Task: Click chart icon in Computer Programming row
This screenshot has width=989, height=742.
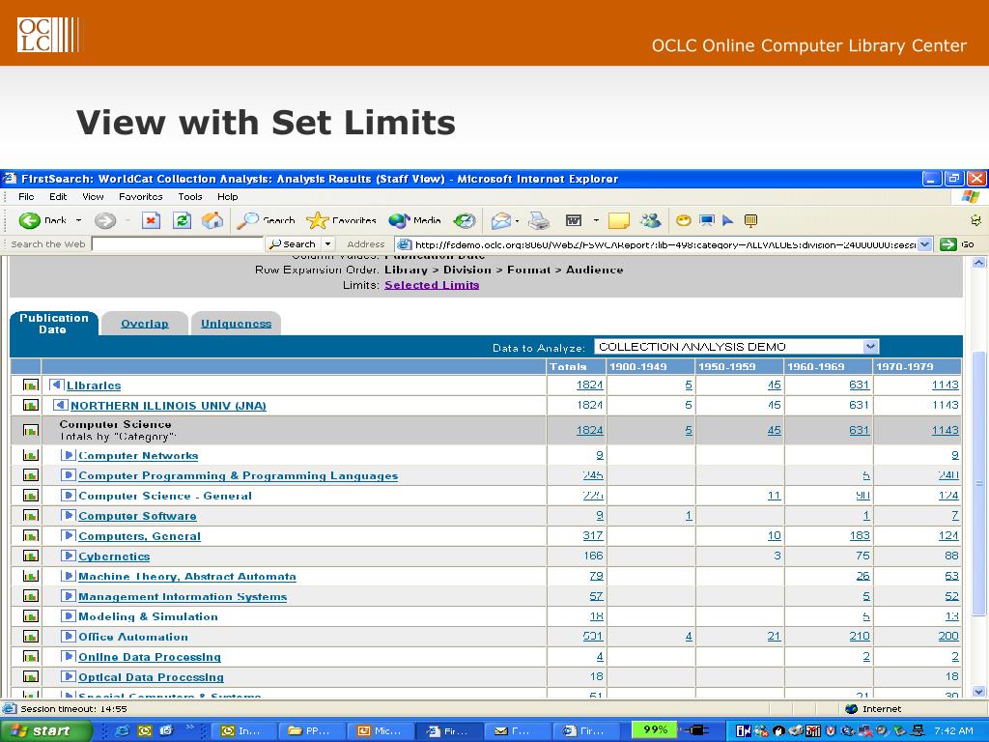Action: [x=30, y=475]
